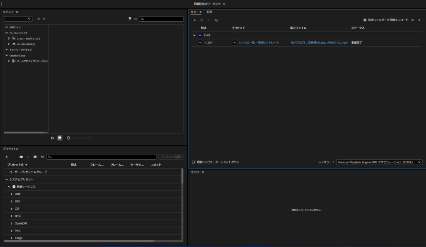Click the output file path C-01.mp4 link
Image resolution: width=426 pixels, height=247 pixels.
(319, 42)
